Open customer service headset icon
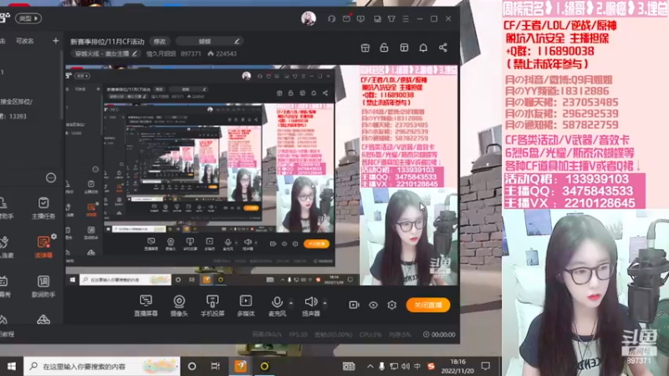 pos(331,18)
